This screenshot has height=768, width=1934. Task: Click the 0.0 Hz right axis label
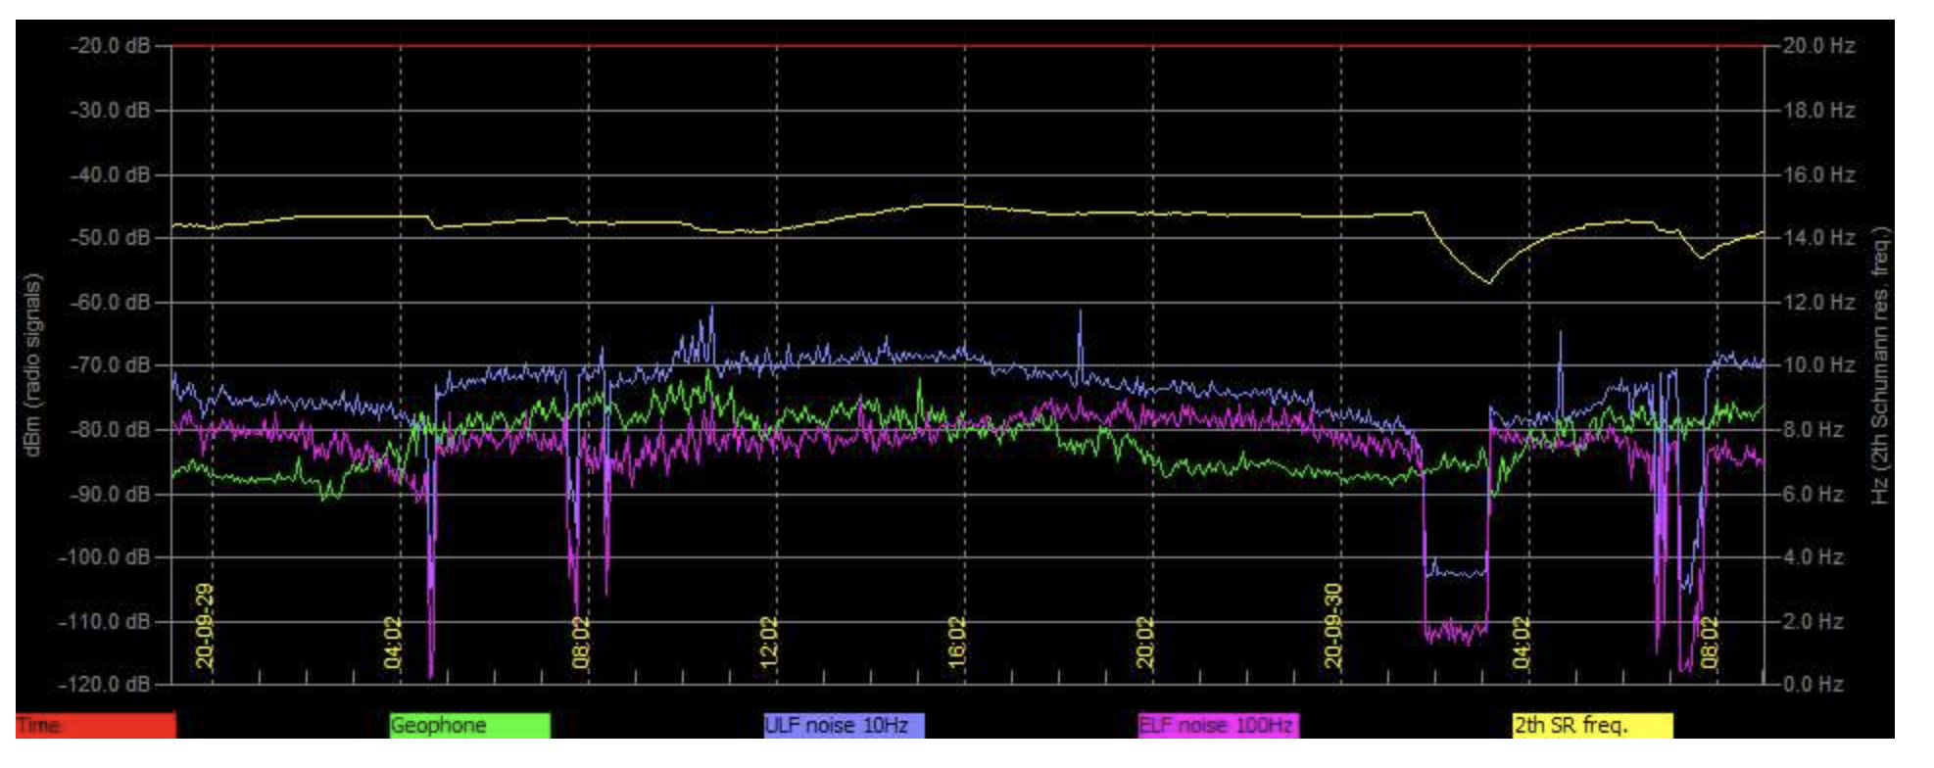pos(1813,684)
